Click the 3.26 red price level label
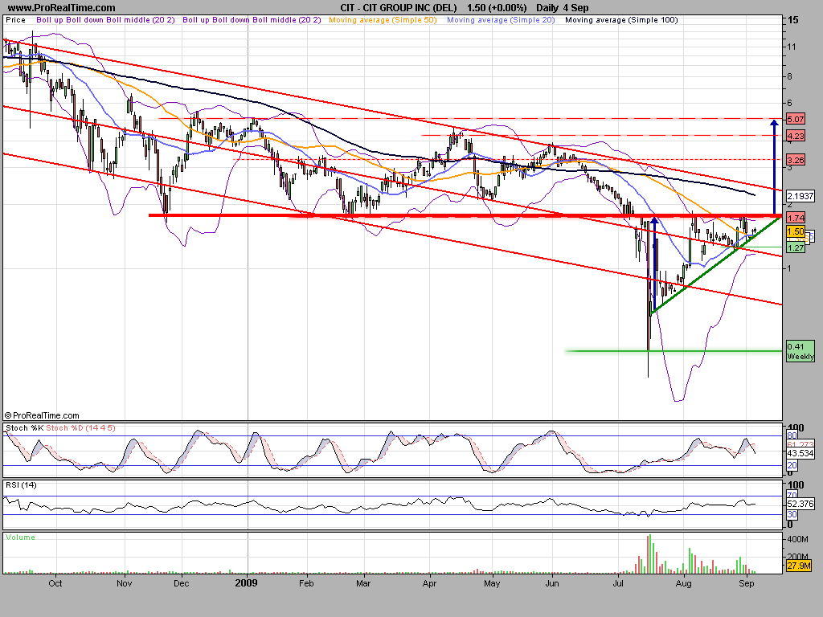The width and height of the screenshot is (823, 617). (796, 160)
